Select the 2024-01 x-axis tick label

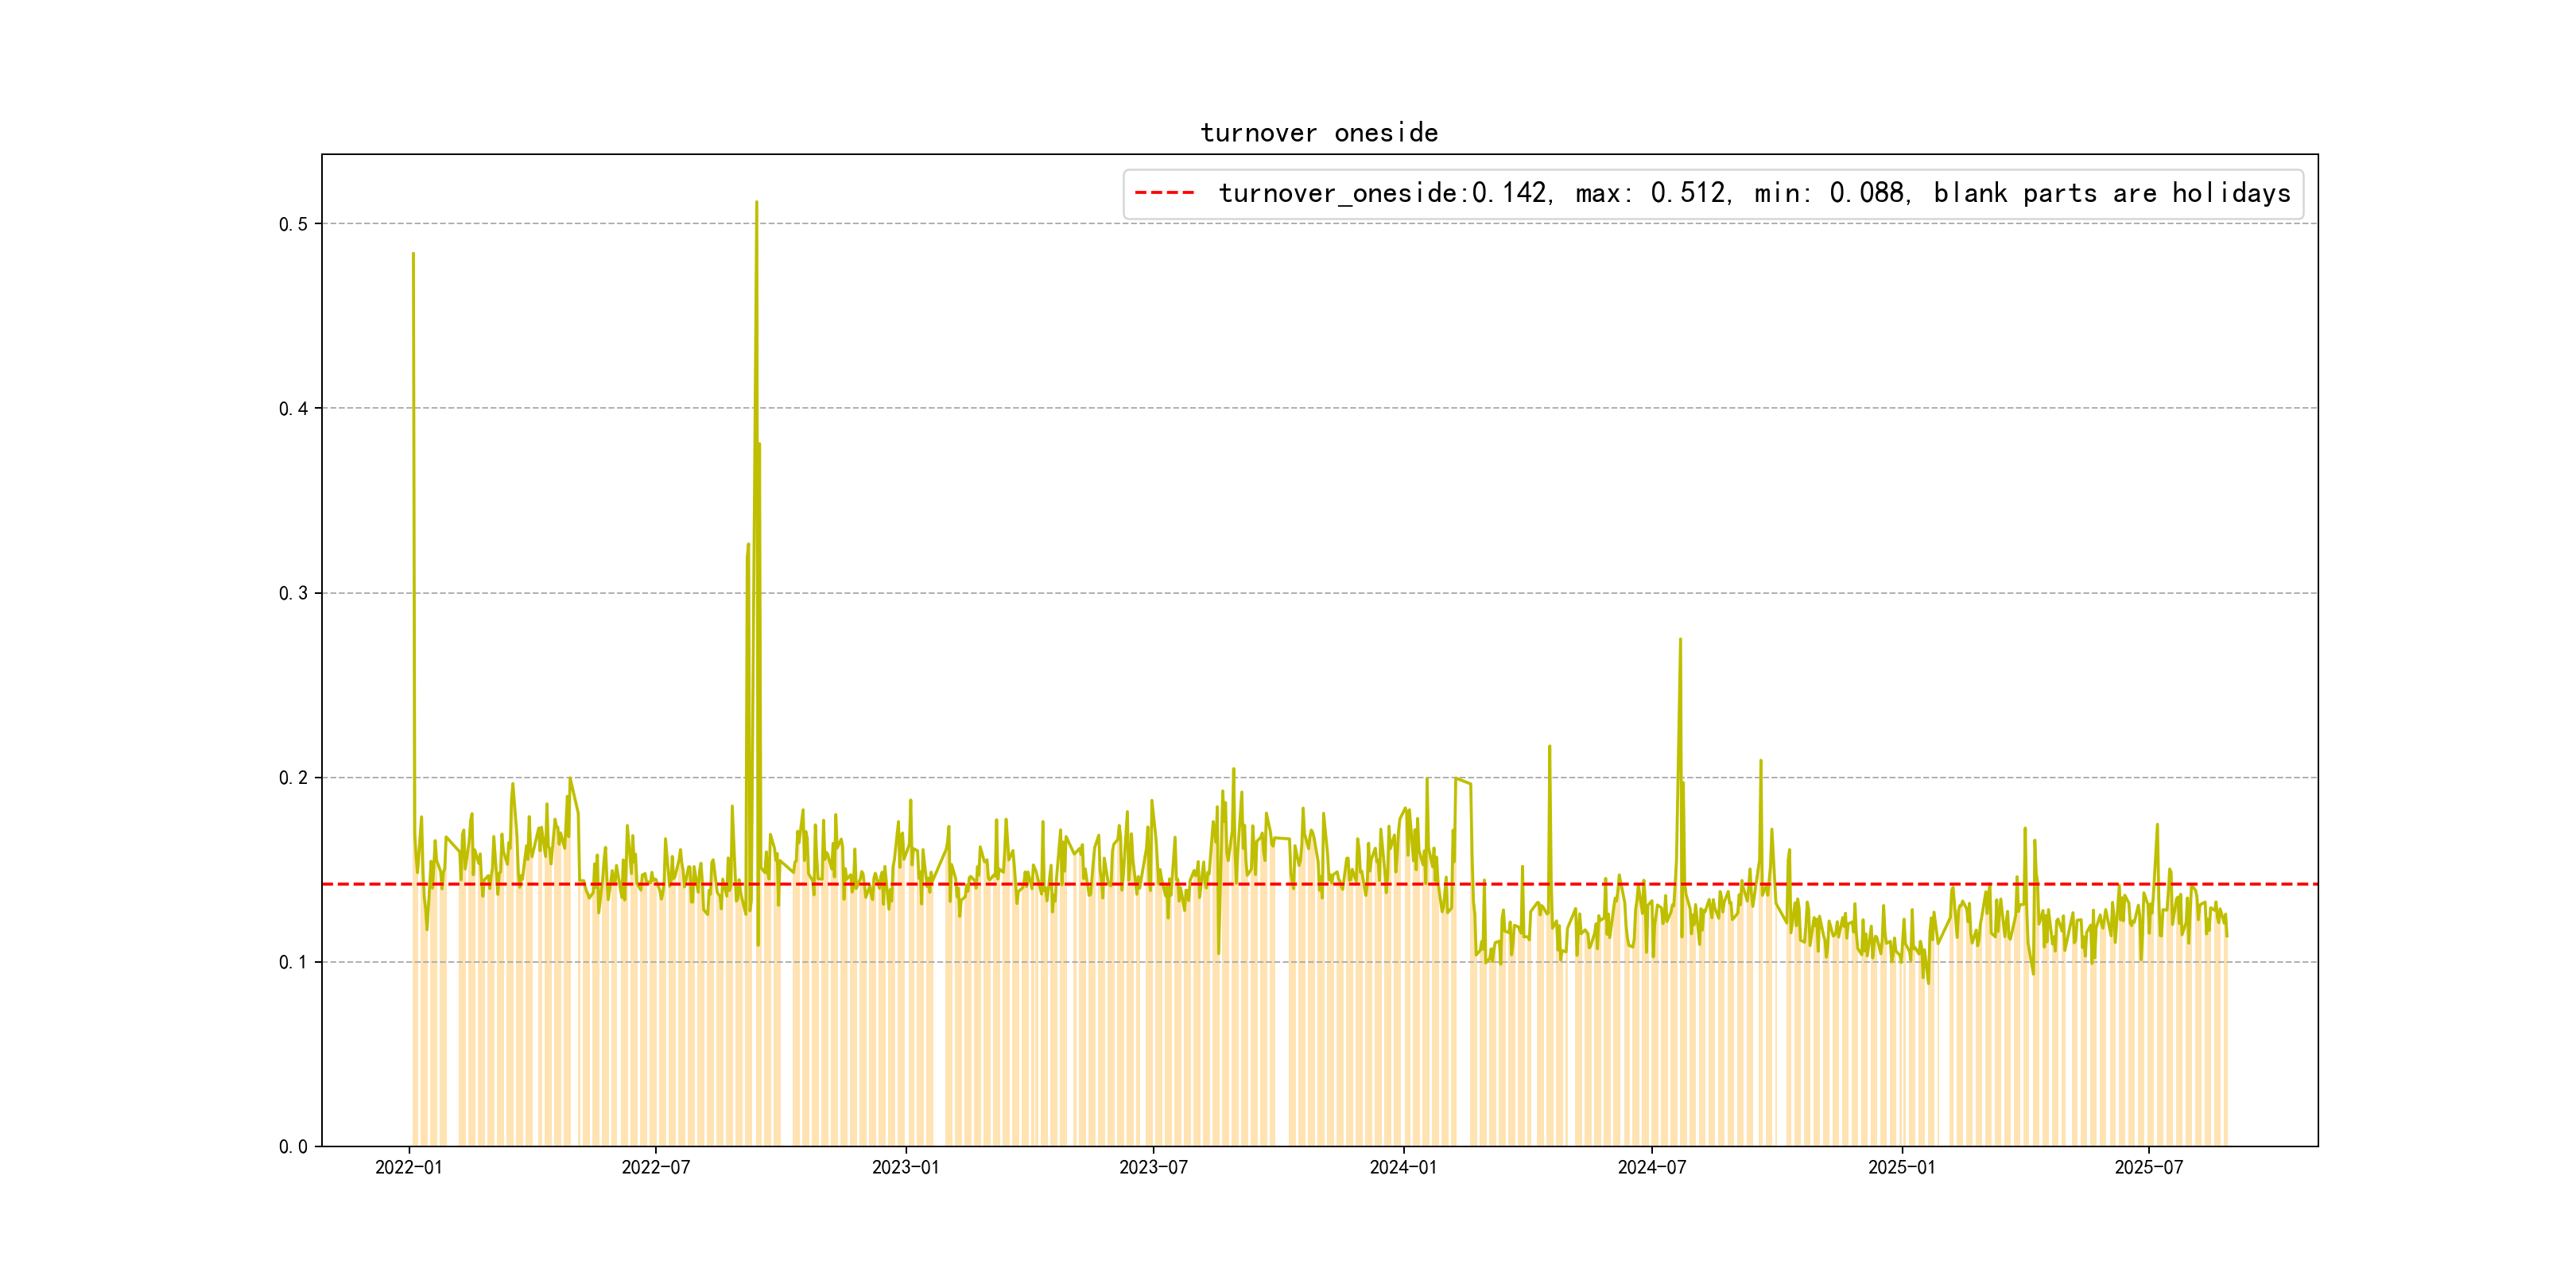coord(1403,1167)
